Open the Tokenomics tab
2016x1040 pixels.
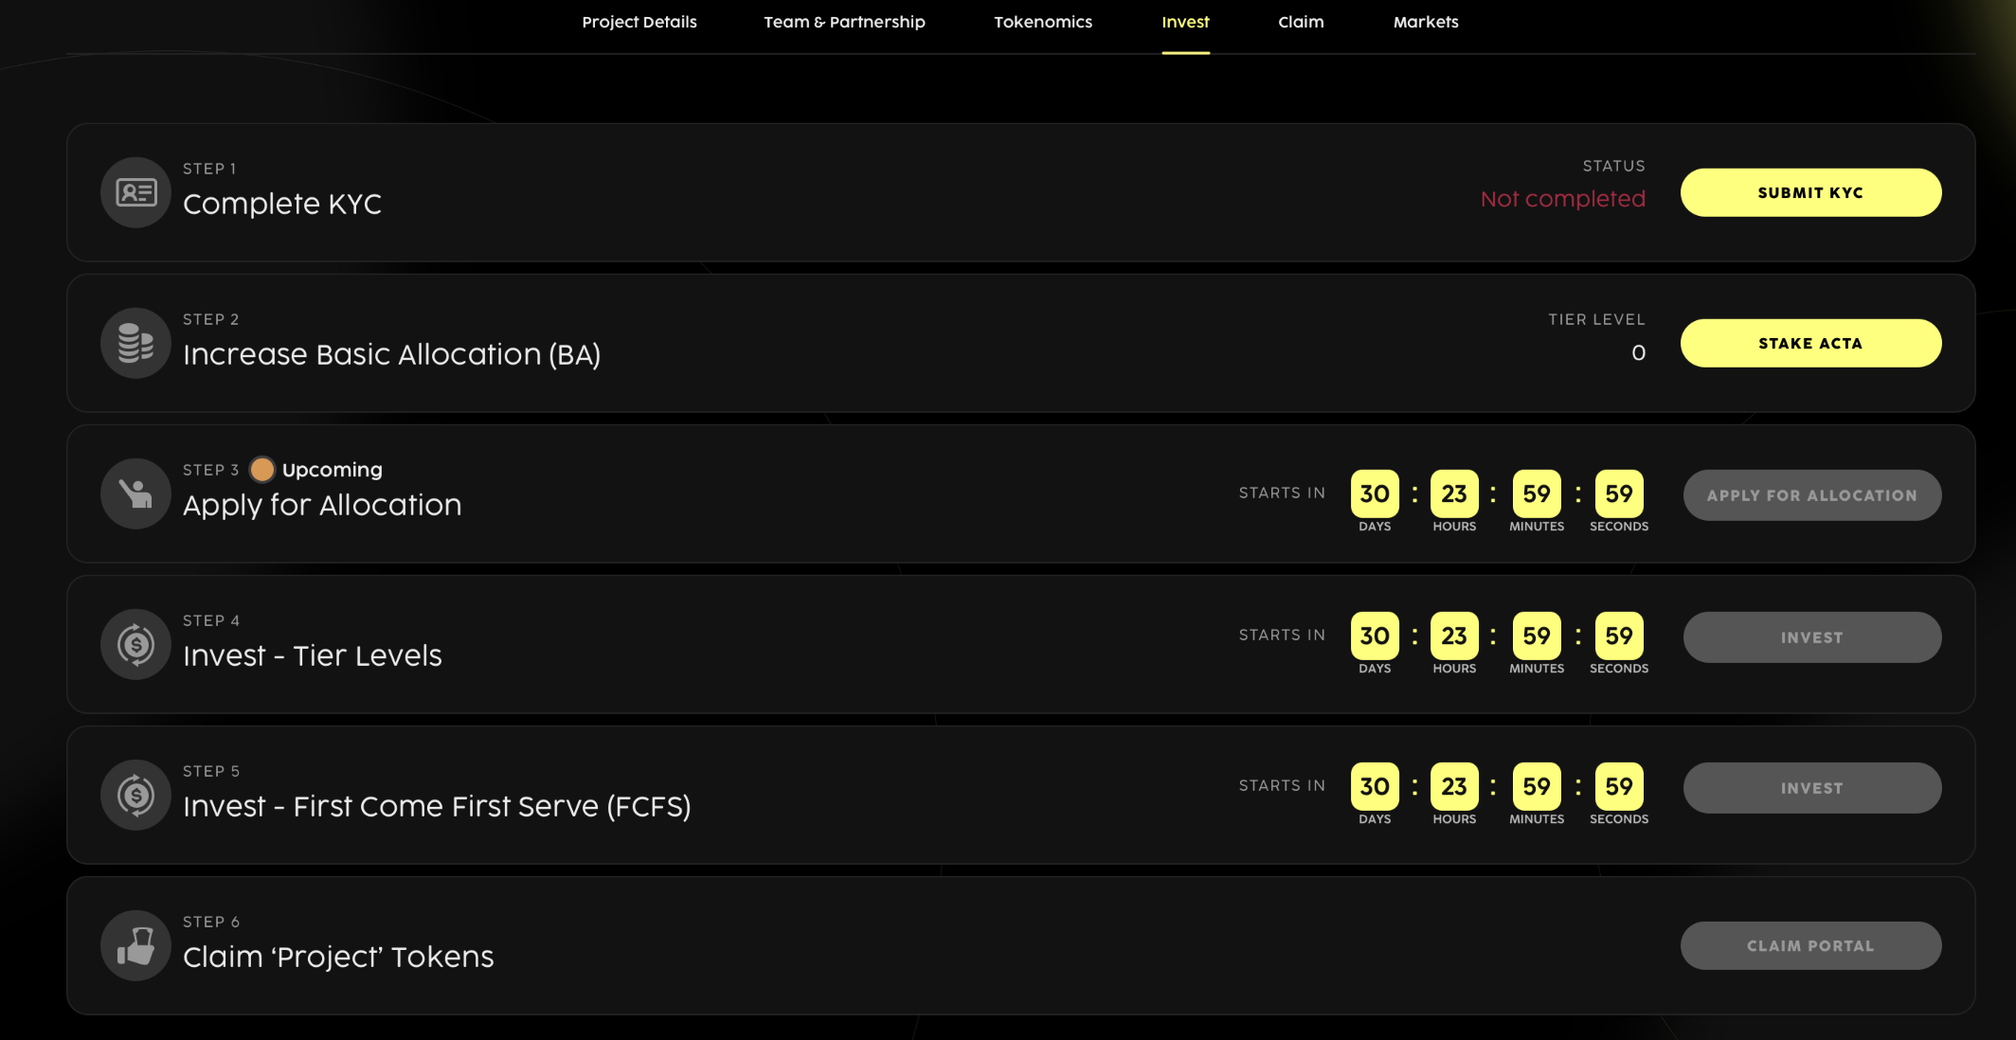coord(1043,22)
